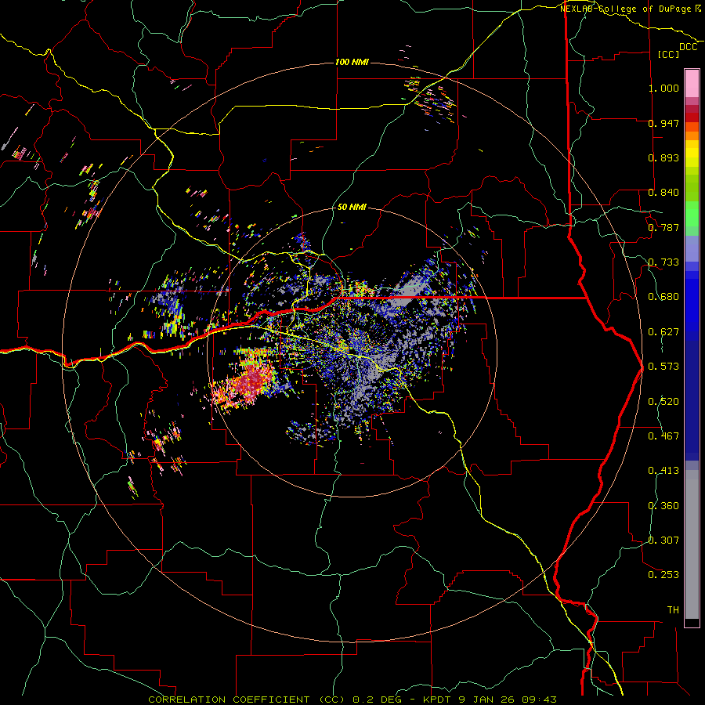This screenshot has width=705, height=705.
Task: Click the TH threshold label on the scale
Action: 673,610
